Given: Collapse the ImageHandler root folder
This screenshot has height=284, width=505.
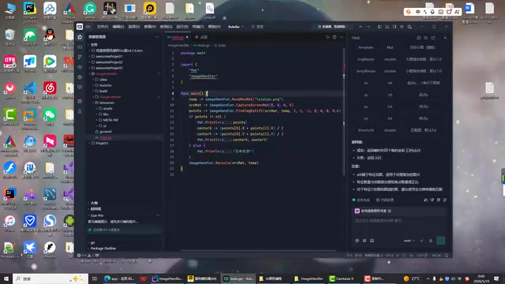Looking at the screenshot, I should [107, 73].
